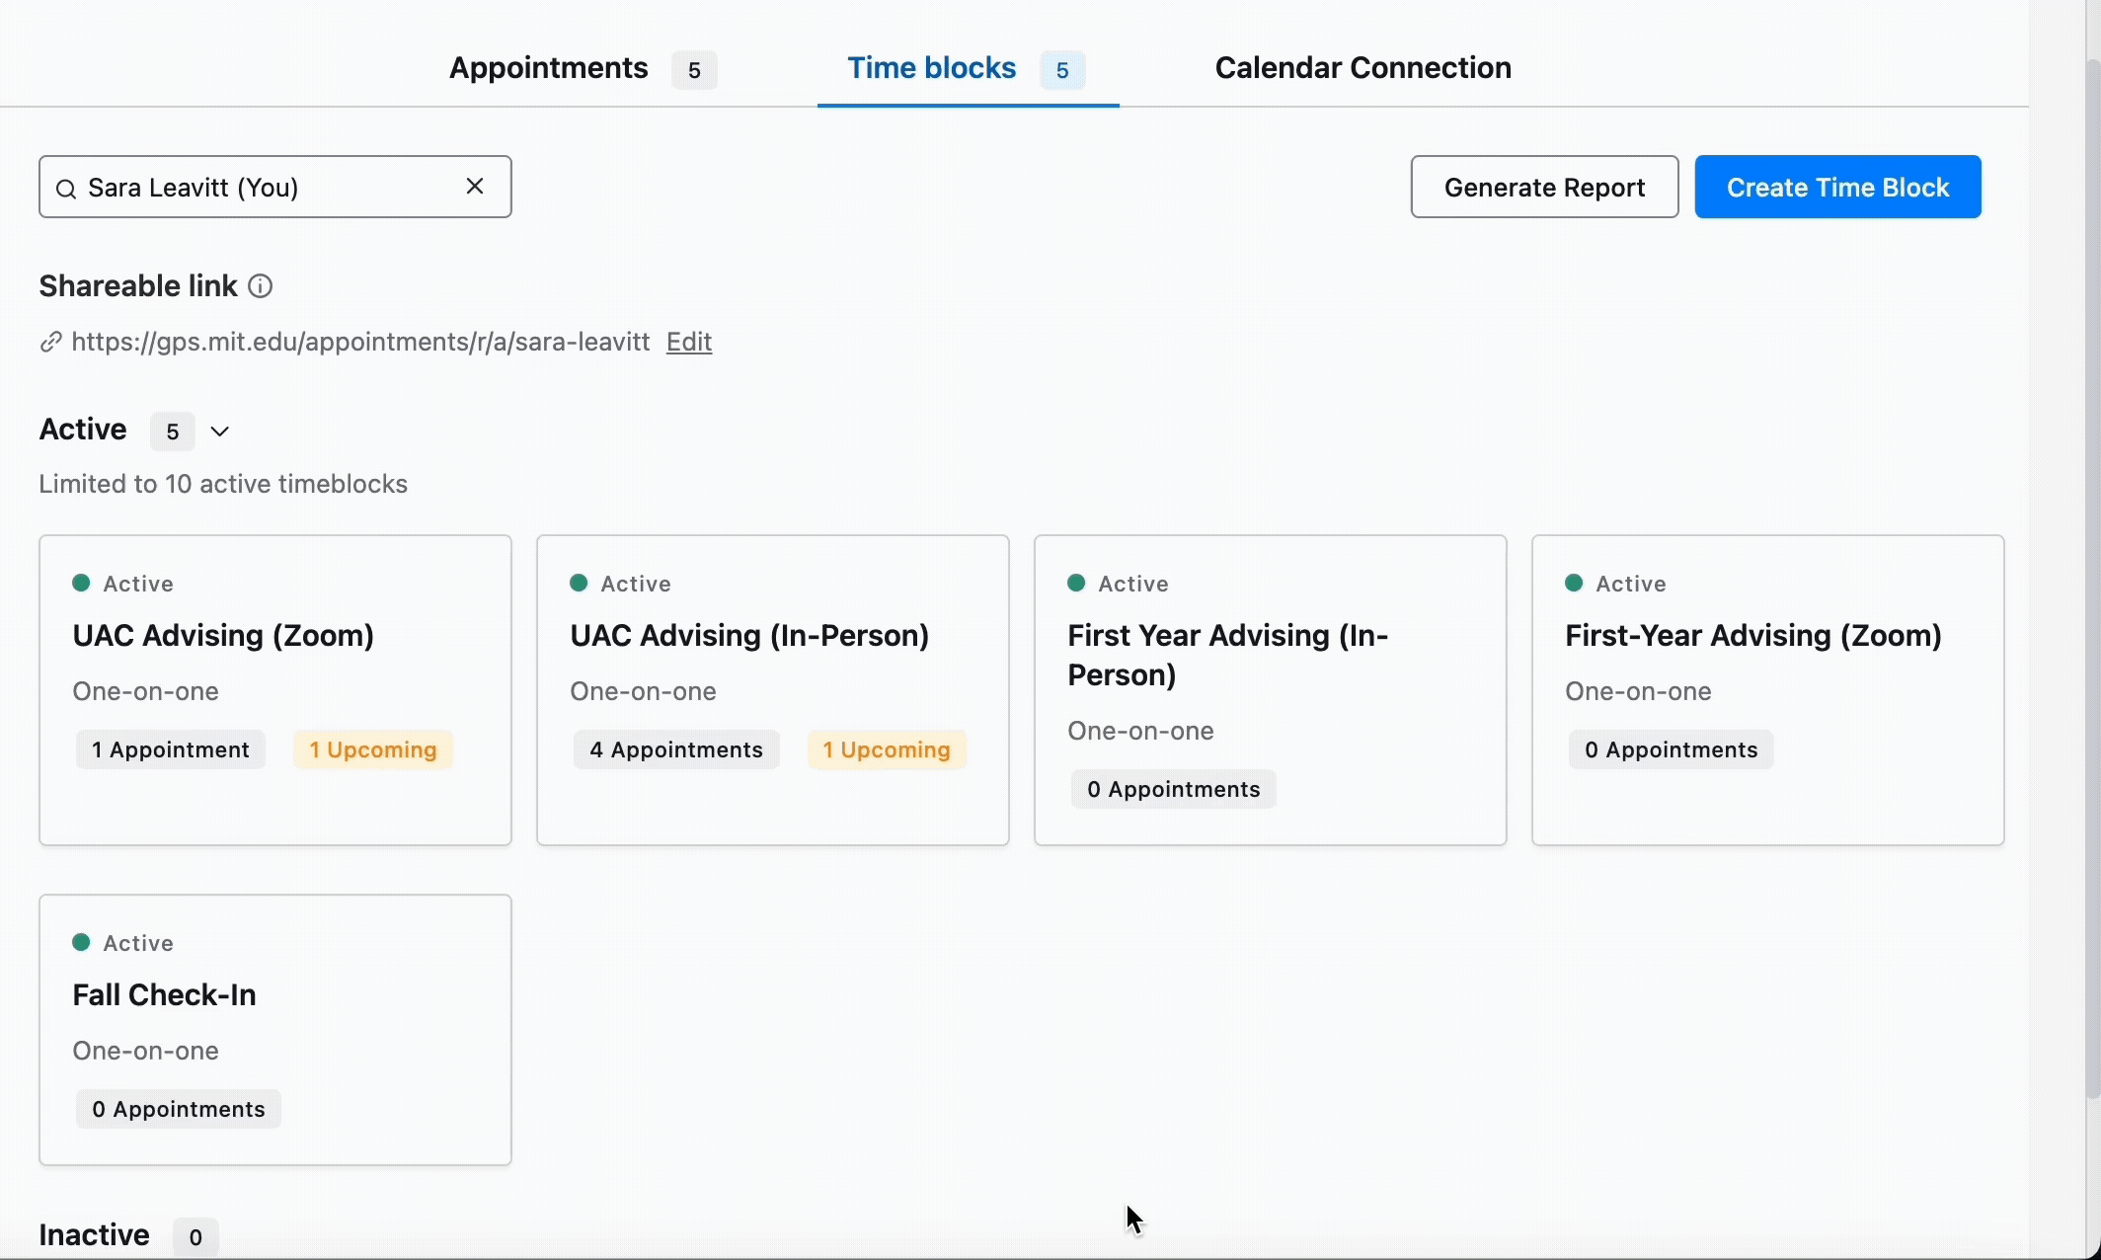The height and width of the screenshot is (1260, 2101).
Task: Click Create Time Block button
Action: pyautogui.click(x=1837, y=187)
